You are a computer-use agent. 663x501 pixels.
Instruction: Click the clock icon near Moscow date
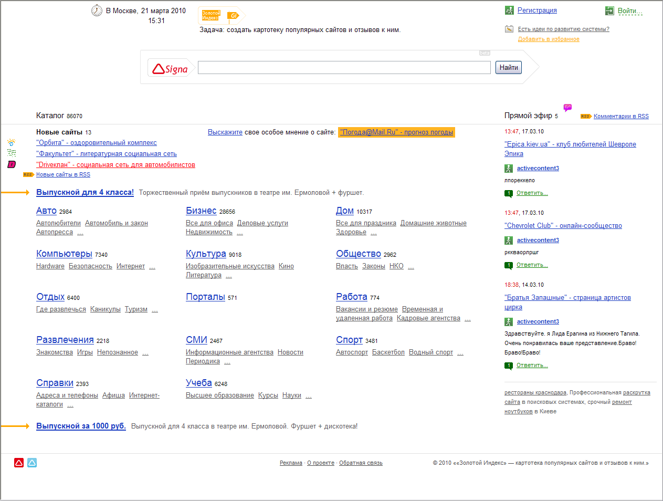point(97,11)
